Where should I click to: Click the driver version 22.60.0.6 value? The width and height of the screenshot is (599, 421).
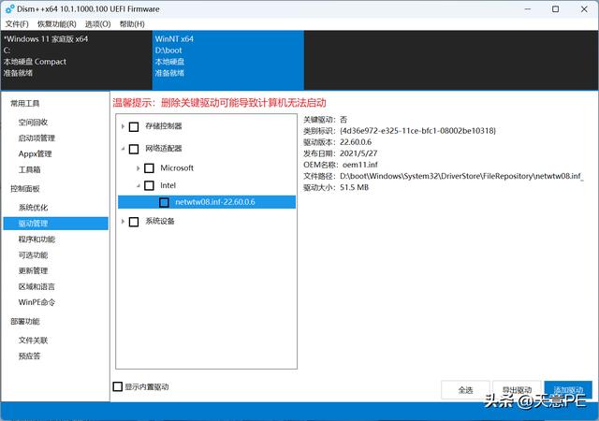click(x=356, y=142)
